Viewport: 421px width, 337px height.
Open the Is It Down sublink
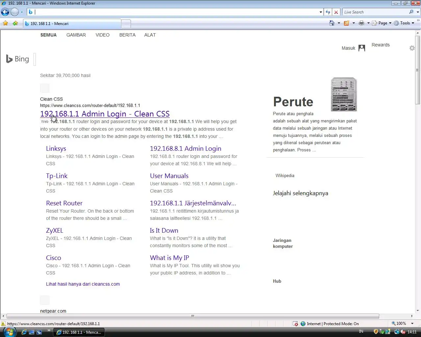coord(164,230)
